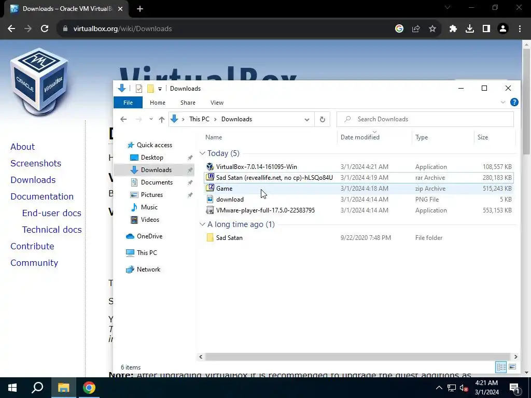The width and height of the screenshot is (531, 398).
Task: Click the Explorer horizontal scrollbar
Action: pyautogui.click(x=358, y=357)
